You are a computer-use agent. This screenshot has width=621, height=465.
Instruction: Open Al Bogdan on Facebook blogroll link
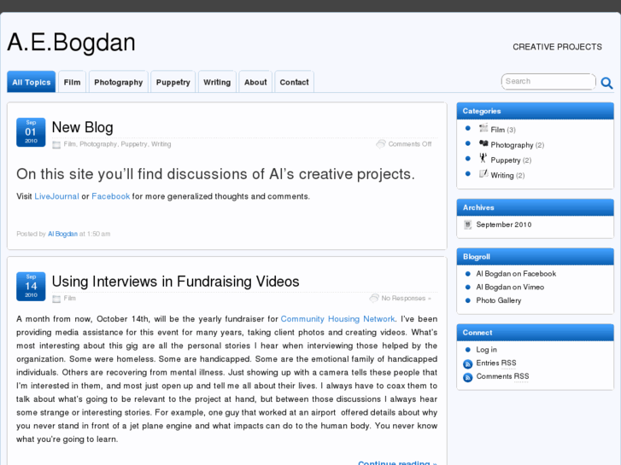coord(516,274)
